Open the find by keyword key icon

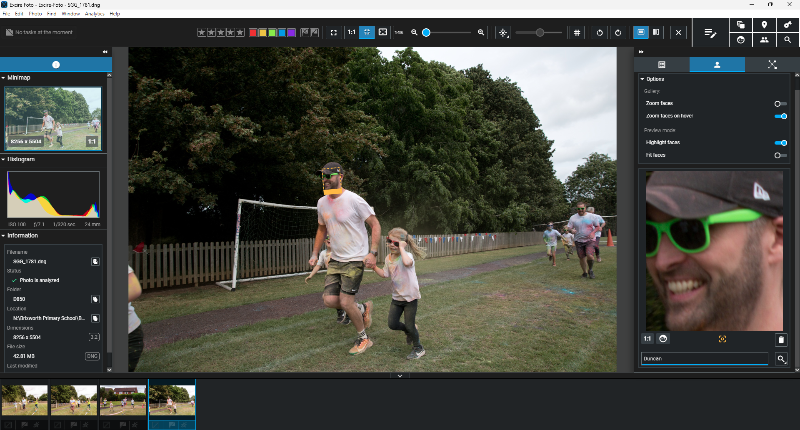[x=787, y=25]
